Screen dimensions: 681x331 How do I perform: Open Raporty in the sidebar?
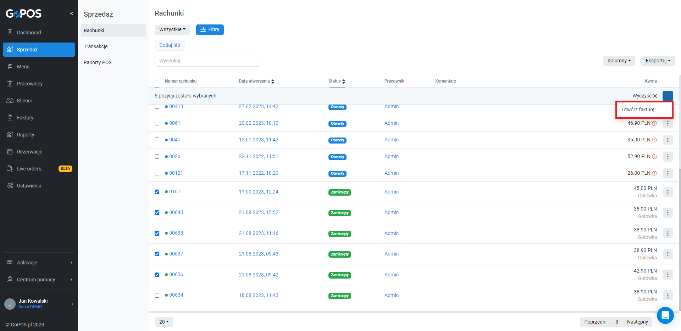39,135
